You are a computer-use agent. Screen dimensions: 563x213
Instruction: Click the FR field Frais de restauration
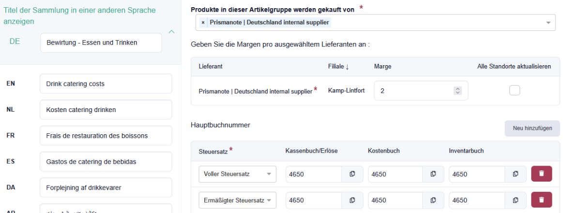pyautogui.click(x=106, y=136)
